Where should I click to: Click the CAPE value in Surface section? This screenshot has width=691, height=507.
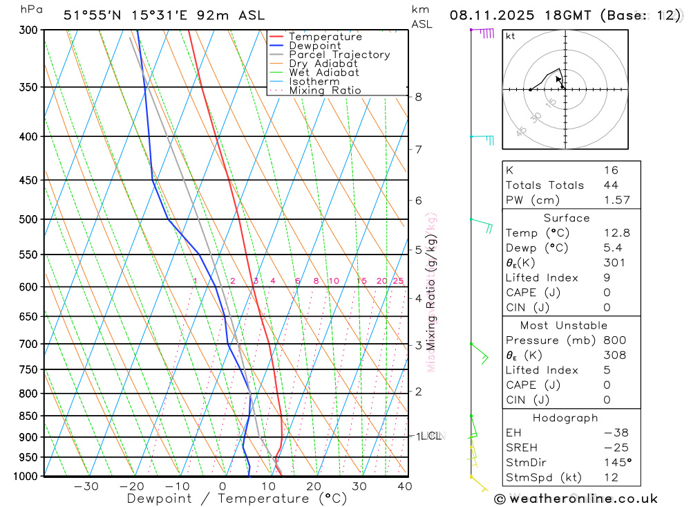pos(607,293)
